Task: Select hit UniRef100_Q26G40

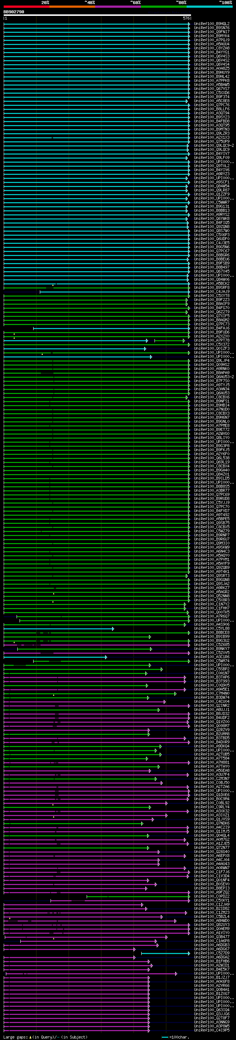Action: (x=212, y=852)
